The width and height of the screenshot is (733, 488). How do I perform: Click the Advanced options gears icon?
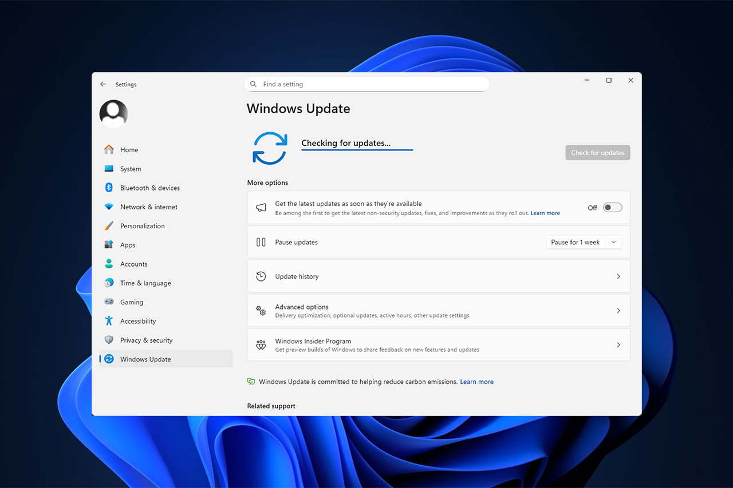coord(261,311)
